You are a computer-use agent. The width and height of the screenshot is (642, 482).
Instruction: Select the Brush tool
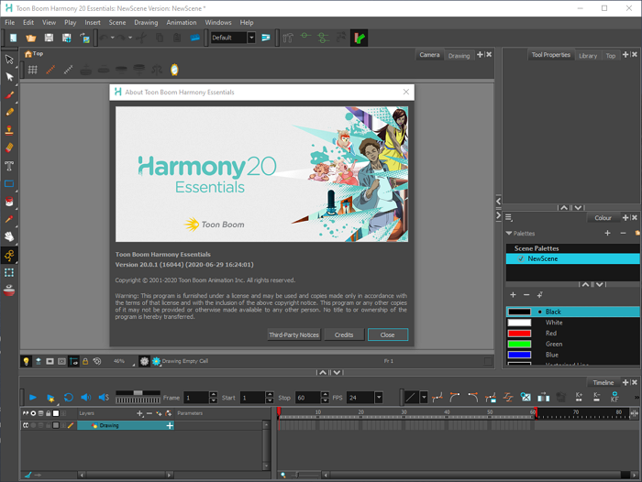click(x=9, y=95)
